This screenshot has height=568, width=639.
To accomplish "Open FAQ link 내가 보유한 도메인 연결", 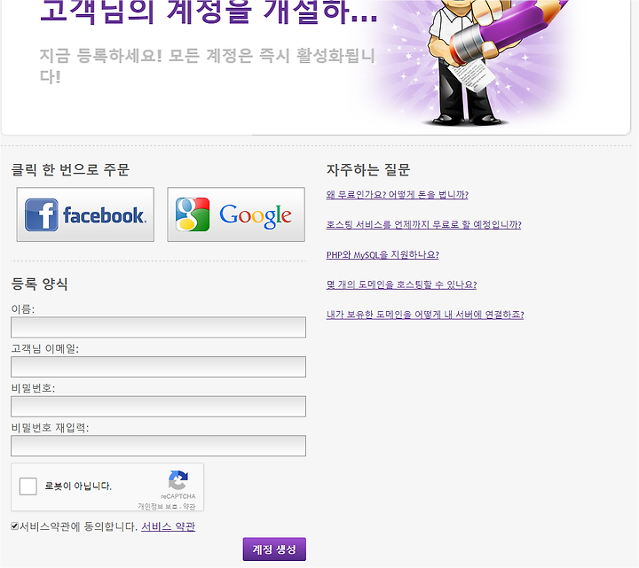I will (x=425, y=315).
